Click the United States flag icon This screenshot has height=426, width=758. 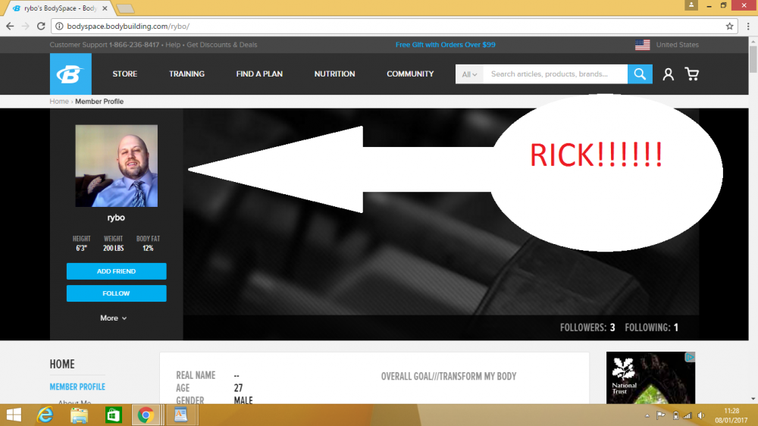pos(643,45)
